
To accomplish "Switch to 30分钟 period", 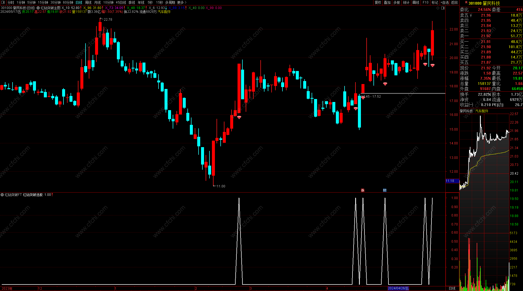I will pyautogui.click(x=56, y=2).
